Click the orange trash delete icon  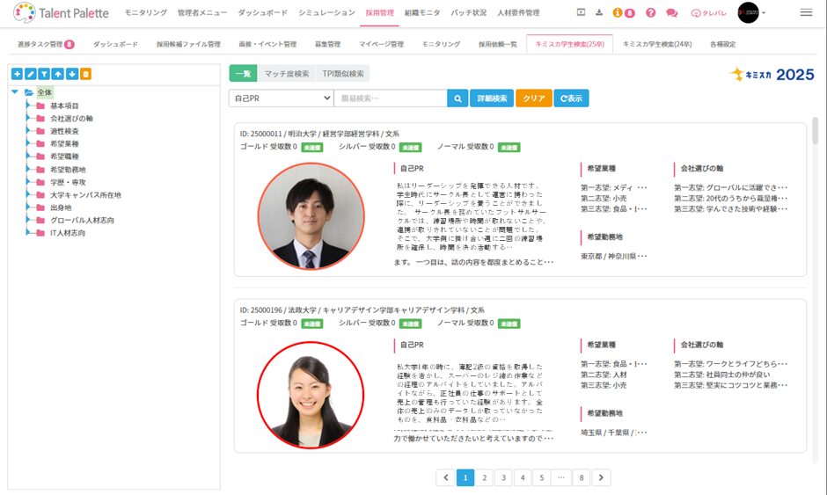pyautogui.click(x=85, y=75)
